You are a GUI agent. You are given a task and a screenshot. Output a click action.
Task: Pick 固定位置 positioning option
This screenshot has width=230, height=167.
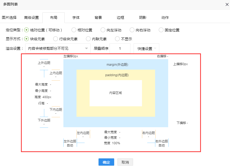[x=161, y=30]
